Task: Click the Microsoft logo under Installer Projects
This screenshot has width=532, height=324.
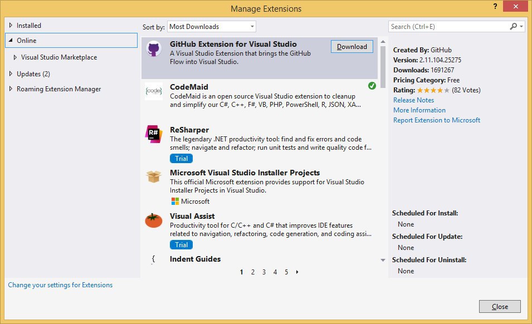Action: coord(175,202)
